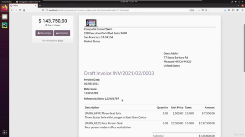Click the Quantity column header
This screenshot has width=245, height=137.
coord(162,107)
